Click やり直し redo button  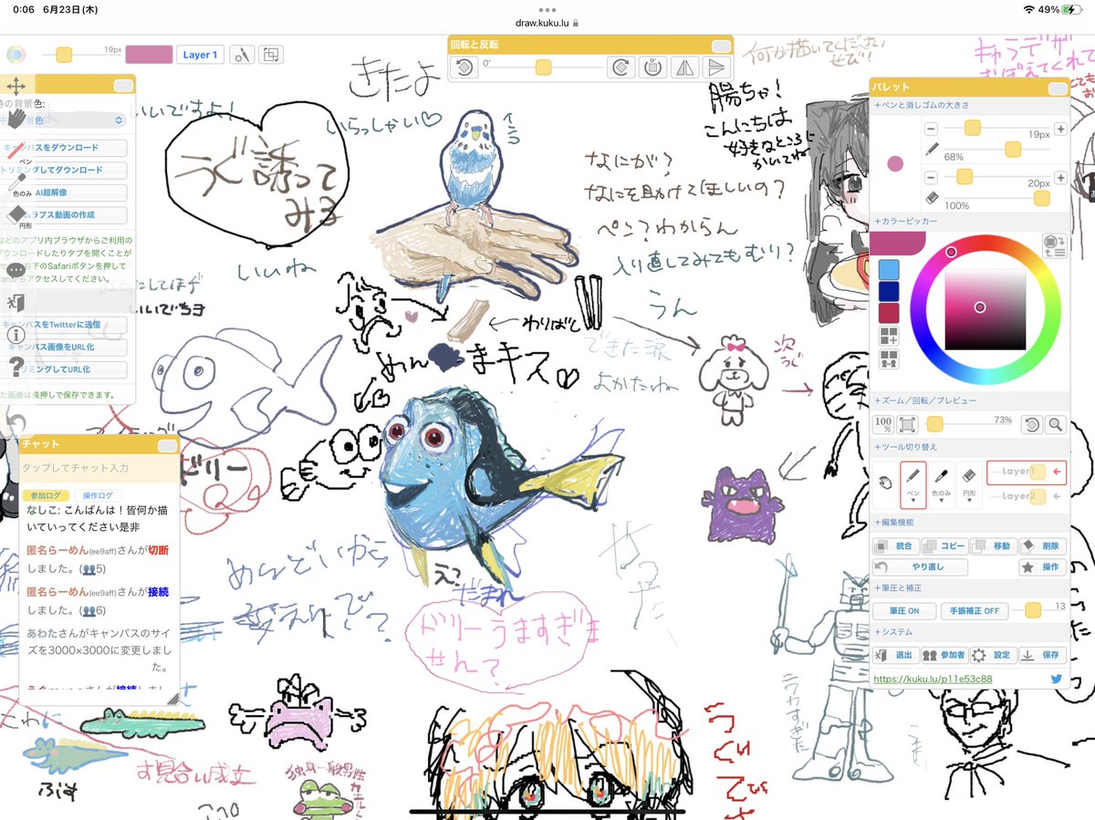920,566
